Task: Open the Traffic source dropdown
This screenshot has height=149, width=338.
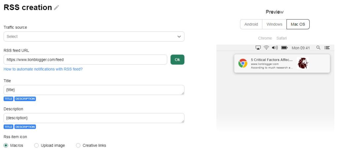Action: pyautogui.click(x=94, y=36)
